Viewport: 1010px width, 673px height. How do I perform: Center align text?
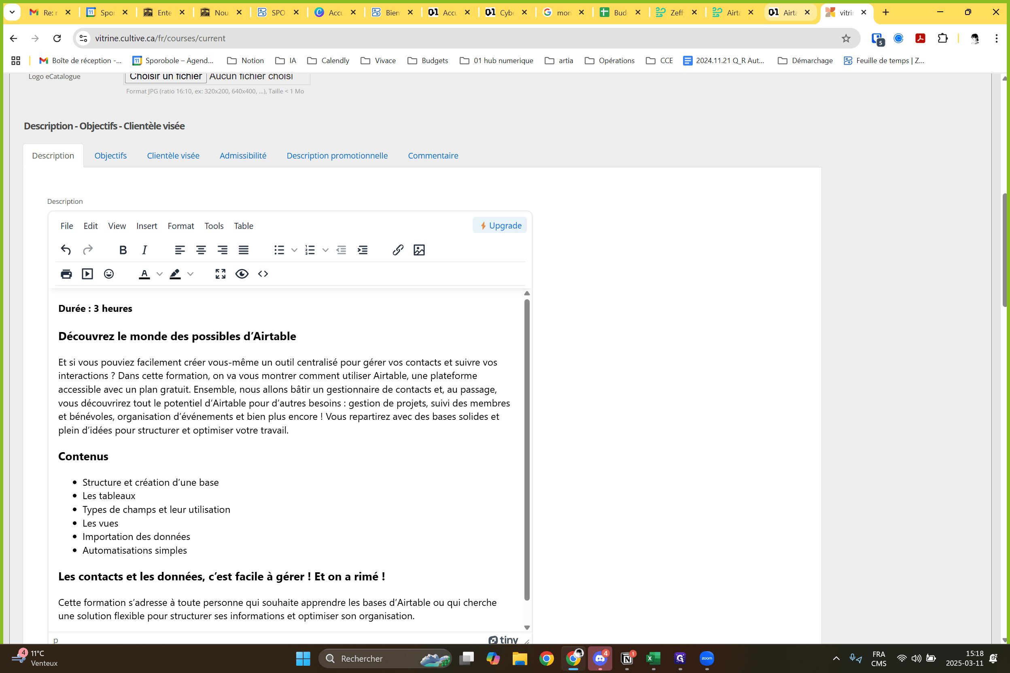pos(201,250)
